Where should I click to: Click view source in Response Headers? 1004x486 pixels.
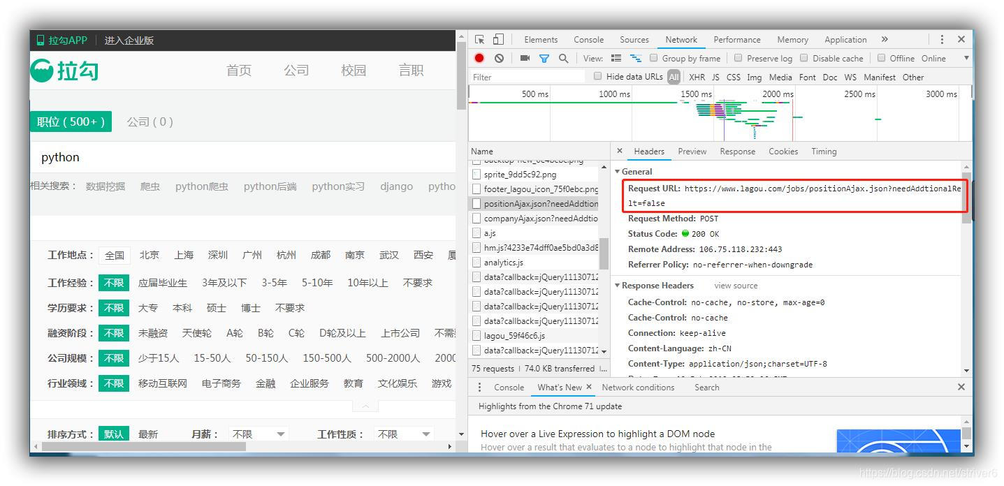[736, 286]
